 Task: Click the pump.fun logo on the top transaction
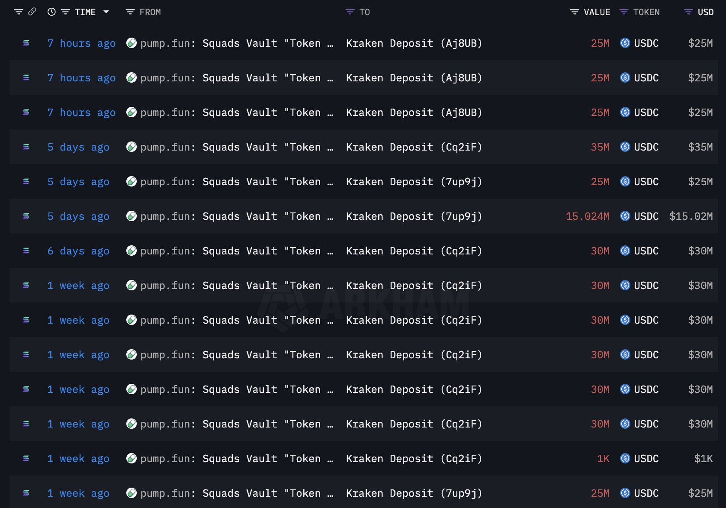131,43
